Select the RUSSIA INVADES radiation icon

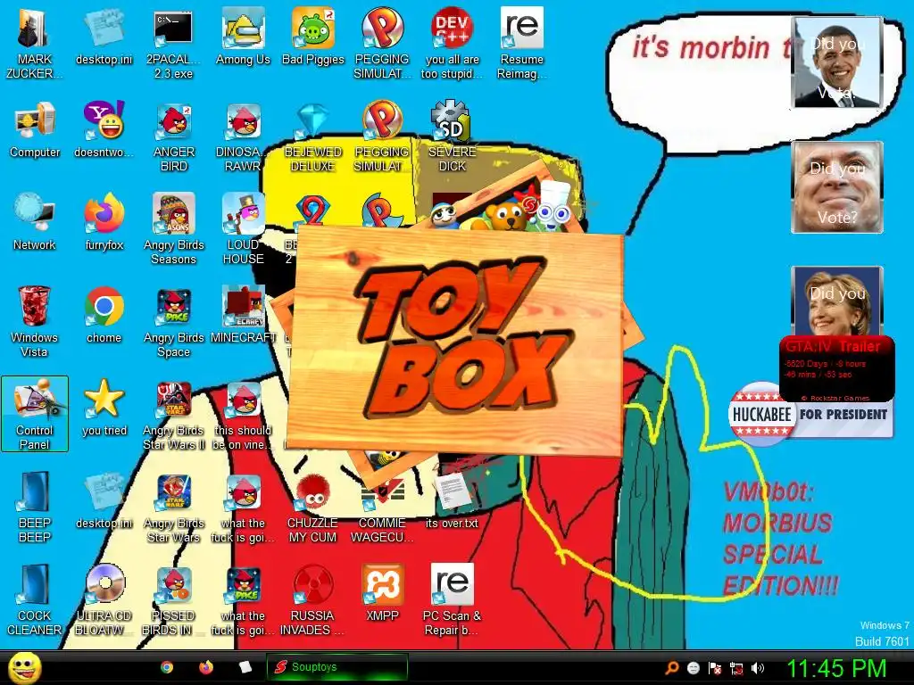[313, 600]
